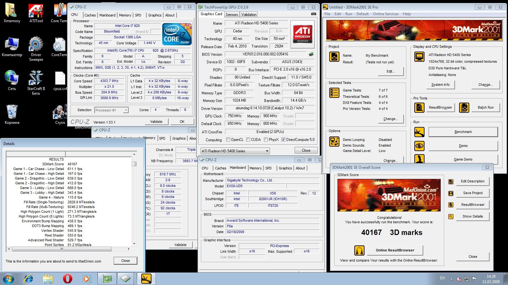
Task: Open CoreTemp file icon on desktop
Action: coord(59,47)
